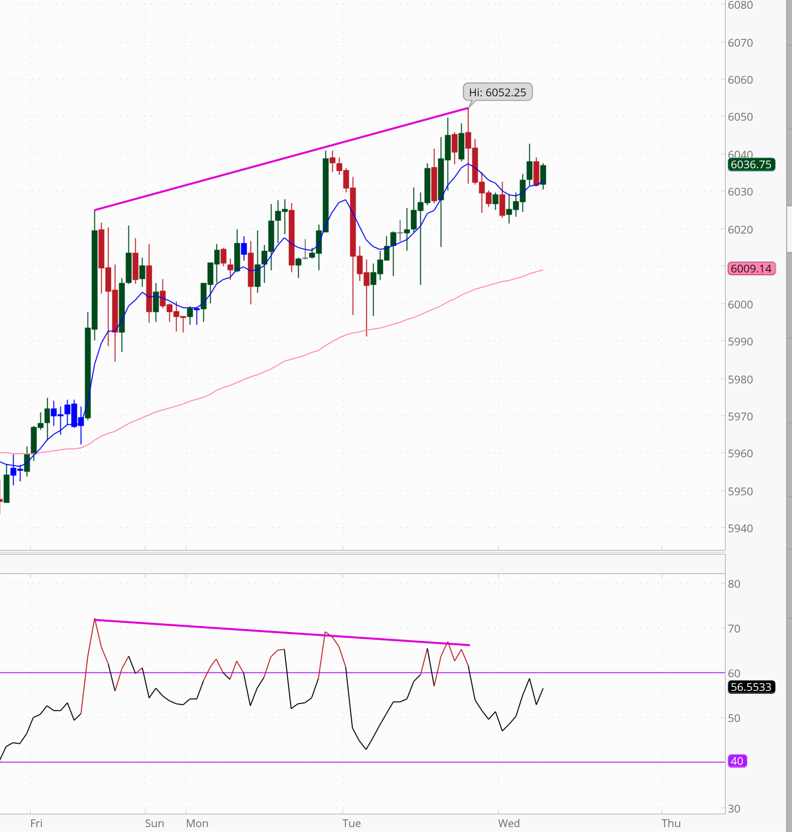
Task: Click the 5980 price axis label
Action: coord(740,380)
